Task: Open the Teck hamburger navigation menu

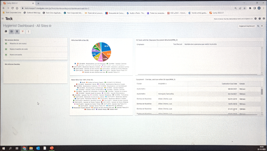Action: tap(2, 19)
